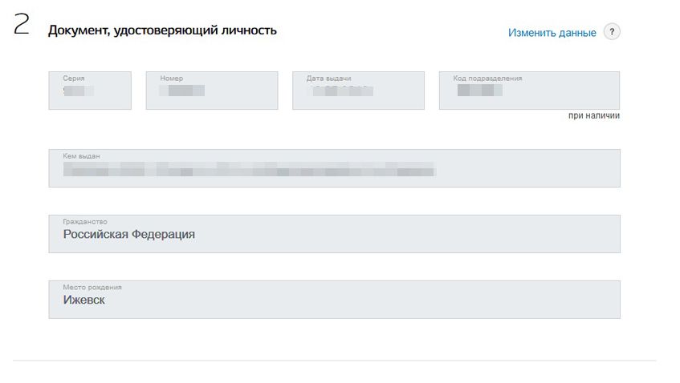
Task: Click the blurred value in 'Серия'
Action: [x=79, y=91]
